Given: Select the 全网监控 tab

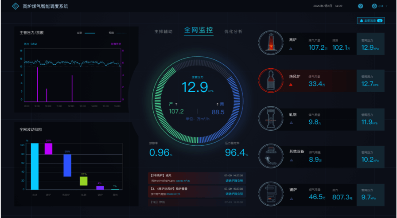Looking at the screenshot, I should point(198,31).
